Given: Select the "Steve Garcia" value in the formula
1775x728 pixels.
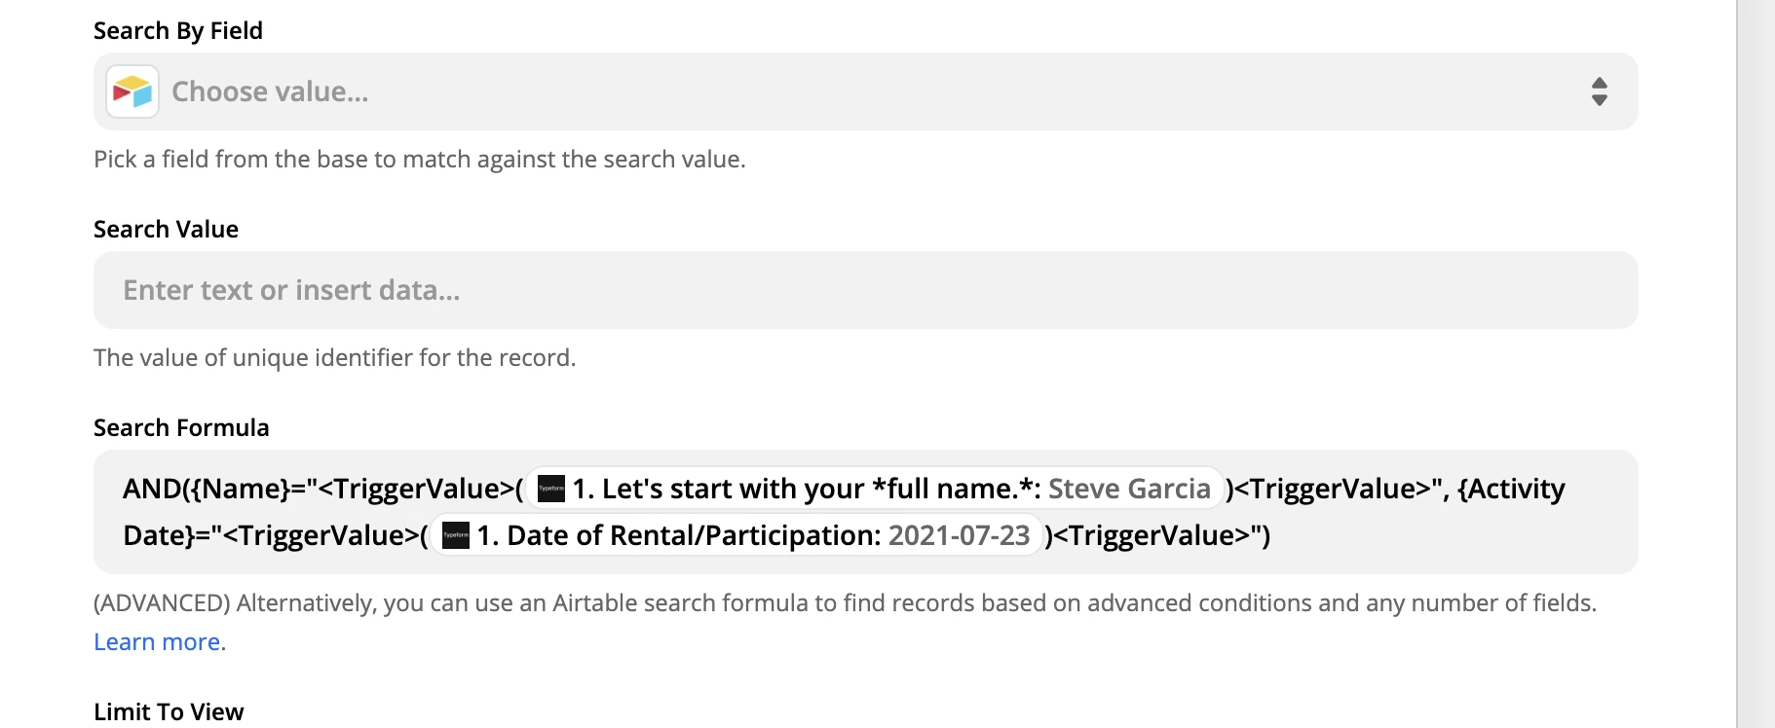Looking at the screenshot, I should (1129, 489).
